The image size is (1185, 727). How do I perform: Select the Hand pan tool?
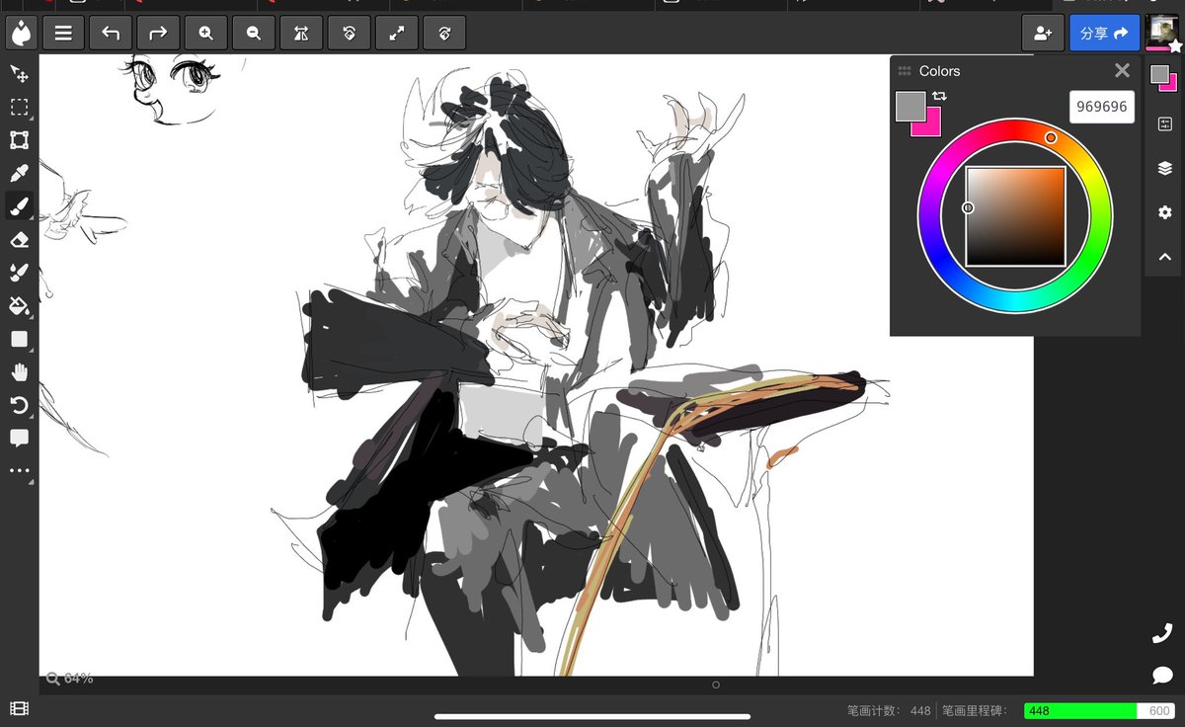(19, 372)
